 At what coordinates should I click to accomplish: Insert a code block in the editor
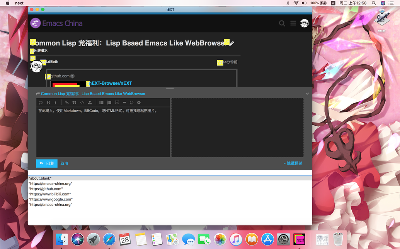[82, 103]
